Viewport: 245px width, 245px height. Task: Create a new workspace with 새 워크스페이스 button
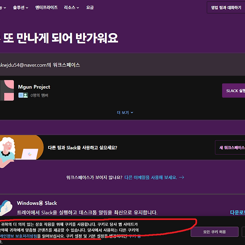coord(230,147)
